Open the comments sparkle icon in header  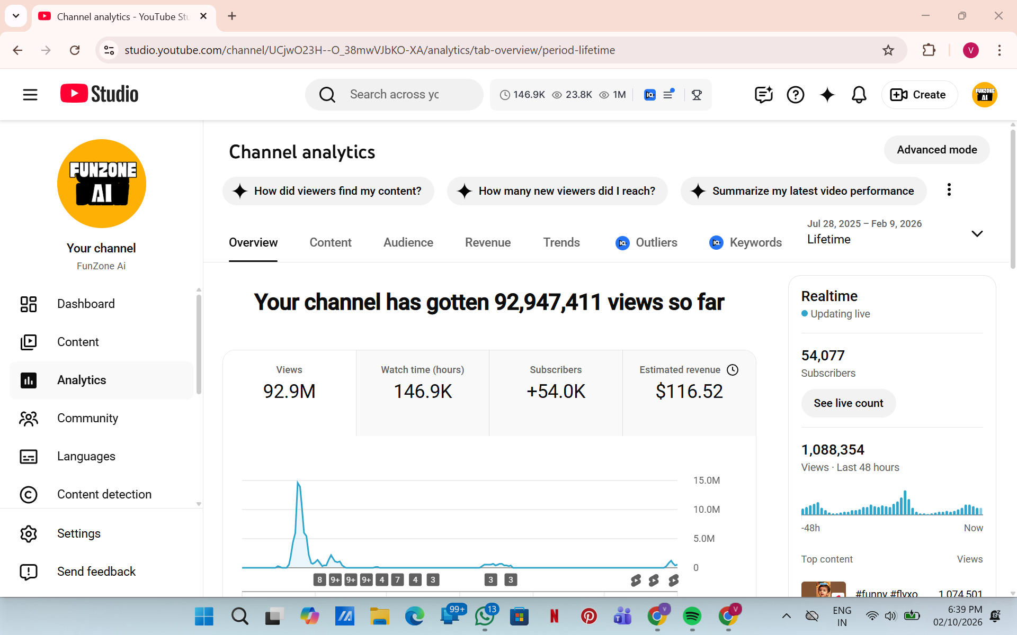763,95
